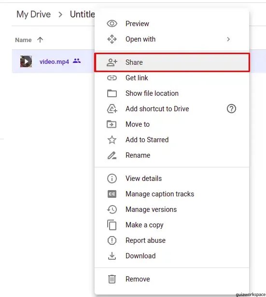The image size is (266, 297).
Task: Click the video.mp4 file name
Action: point(54,61)
